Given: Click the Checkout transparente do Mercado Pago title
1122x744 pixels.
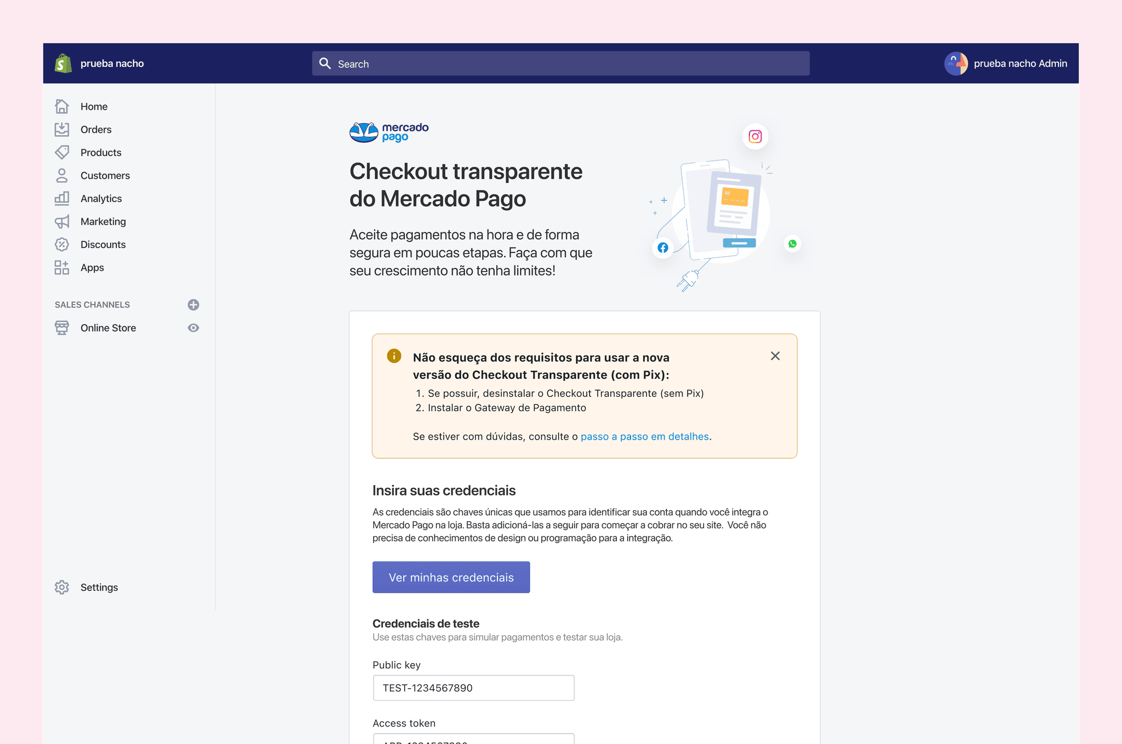Looking at the screenshot, I should pos(466,185).
